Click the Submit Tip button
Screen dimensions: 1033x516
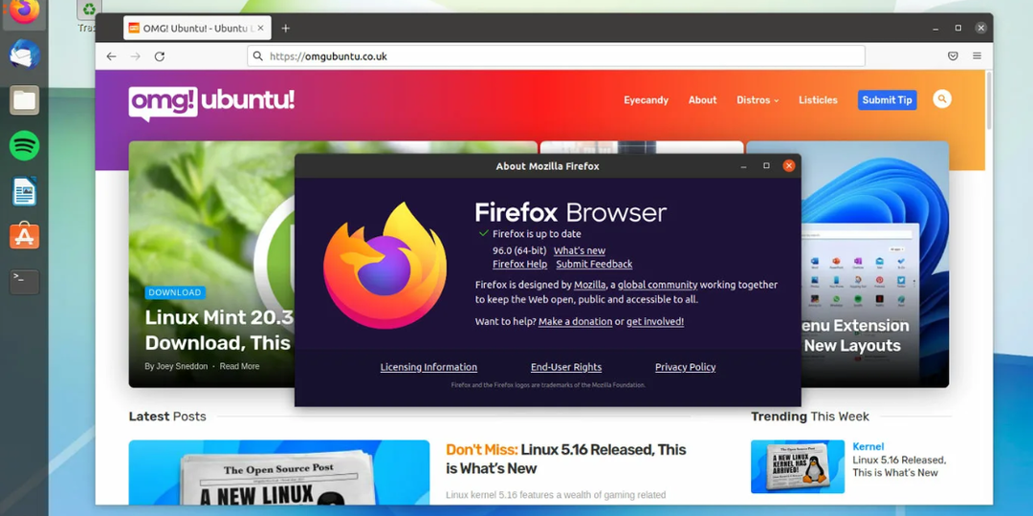(x=887, y=100)
